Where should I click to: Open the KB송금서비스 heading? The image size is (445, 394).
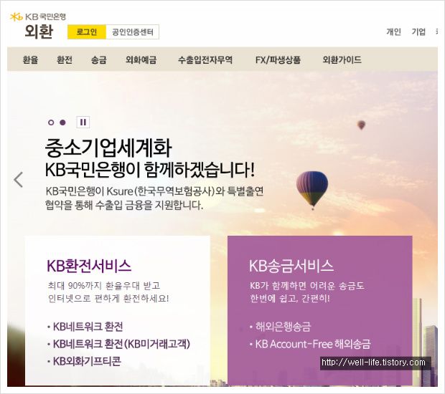291,266
